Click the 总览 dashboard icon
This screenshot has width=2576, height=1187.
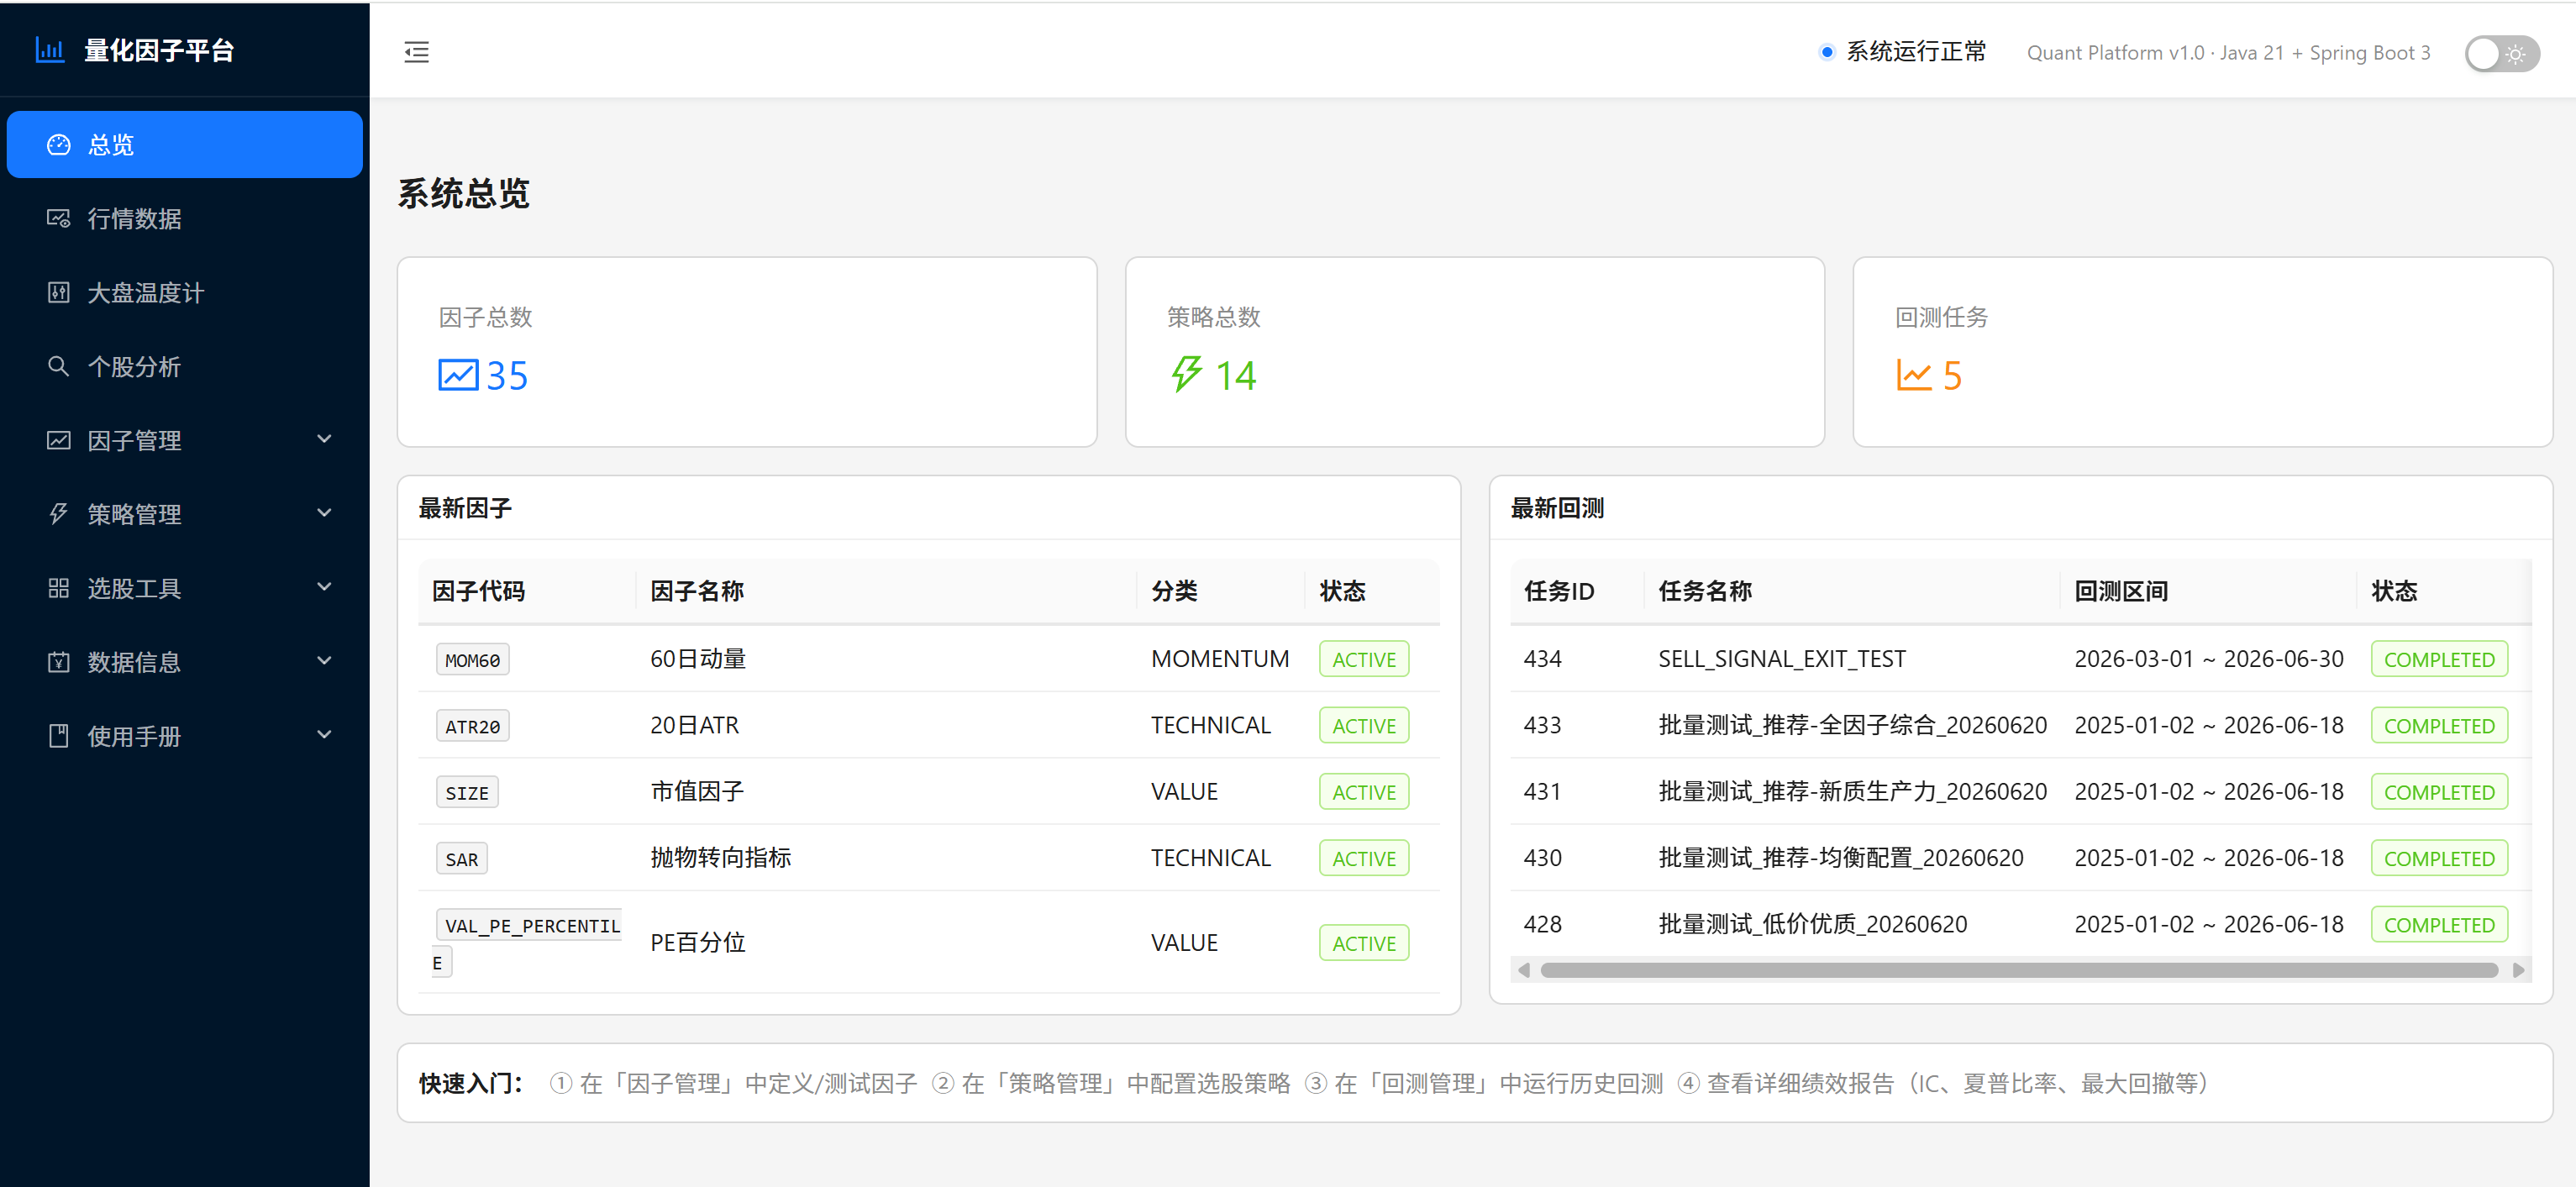tap(59, 145)
